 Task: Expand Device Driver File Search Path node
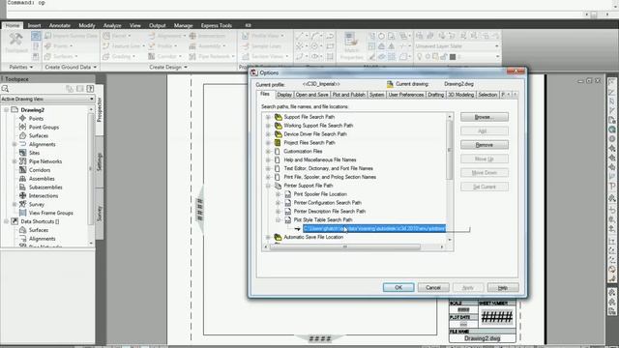click(268, 134)
